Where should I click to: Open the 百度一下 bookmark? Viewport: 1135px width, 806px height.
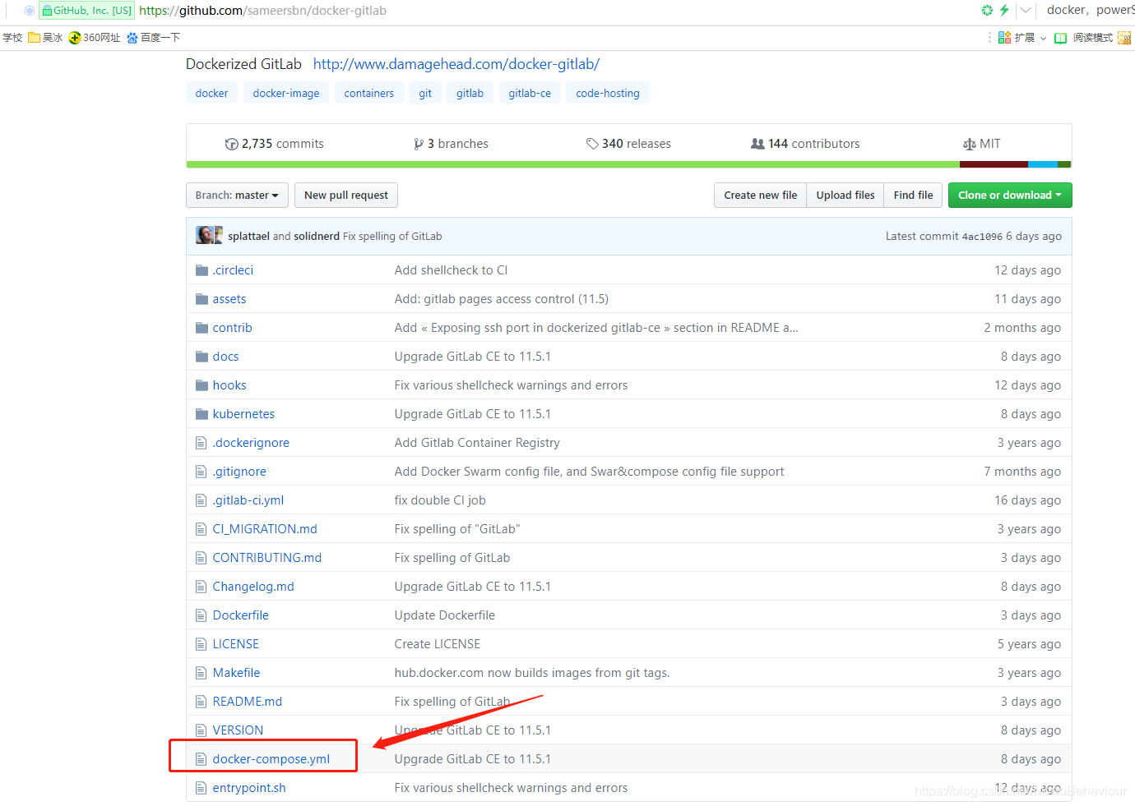pos(153,38)
